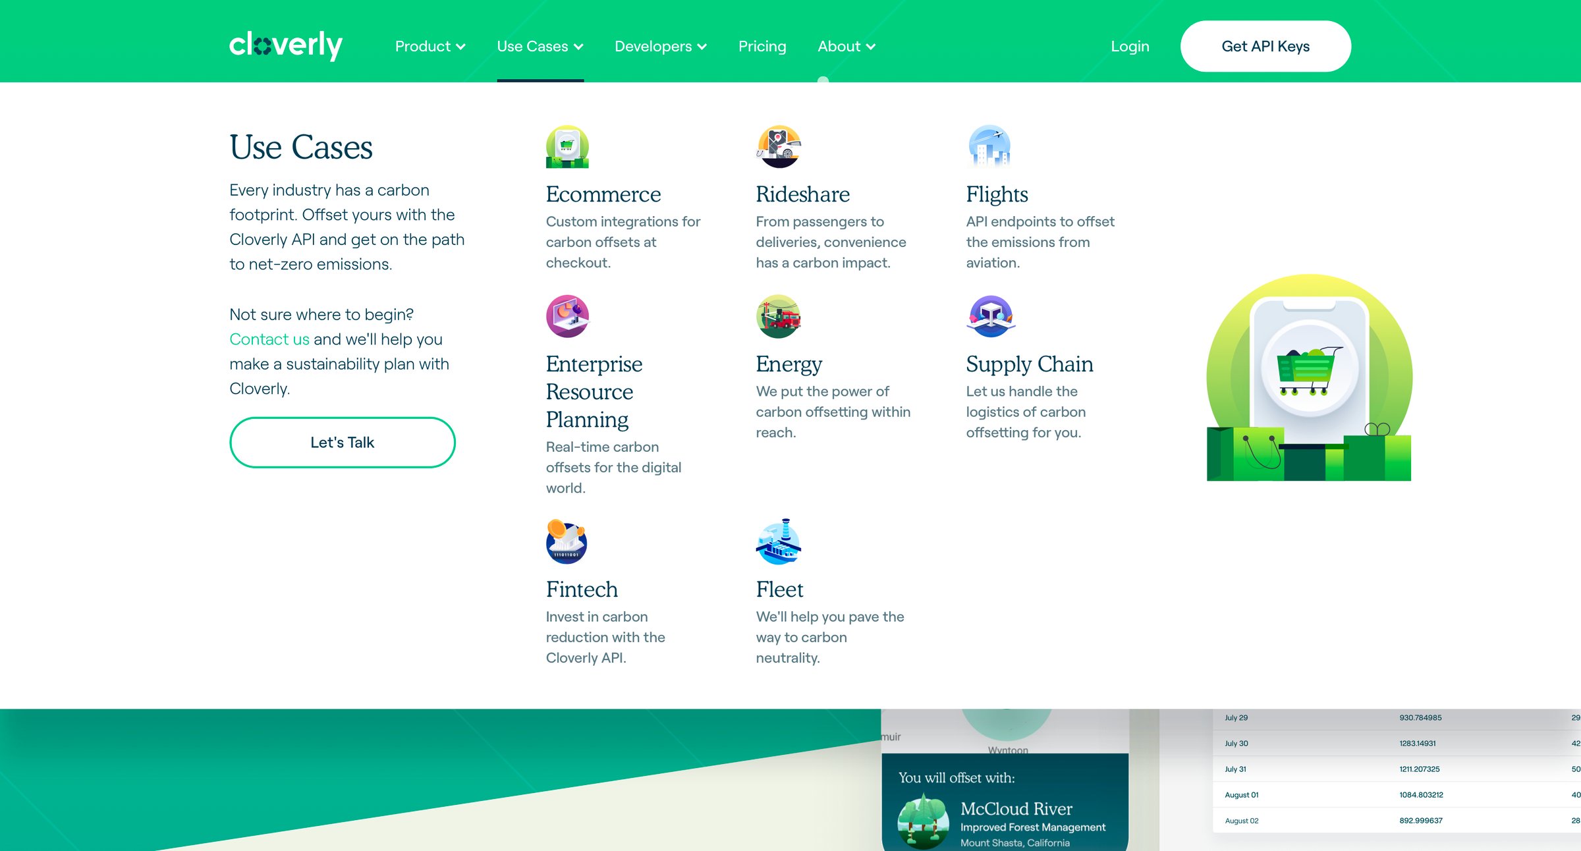Open the About dropdown menu

(x=846, y=46)
